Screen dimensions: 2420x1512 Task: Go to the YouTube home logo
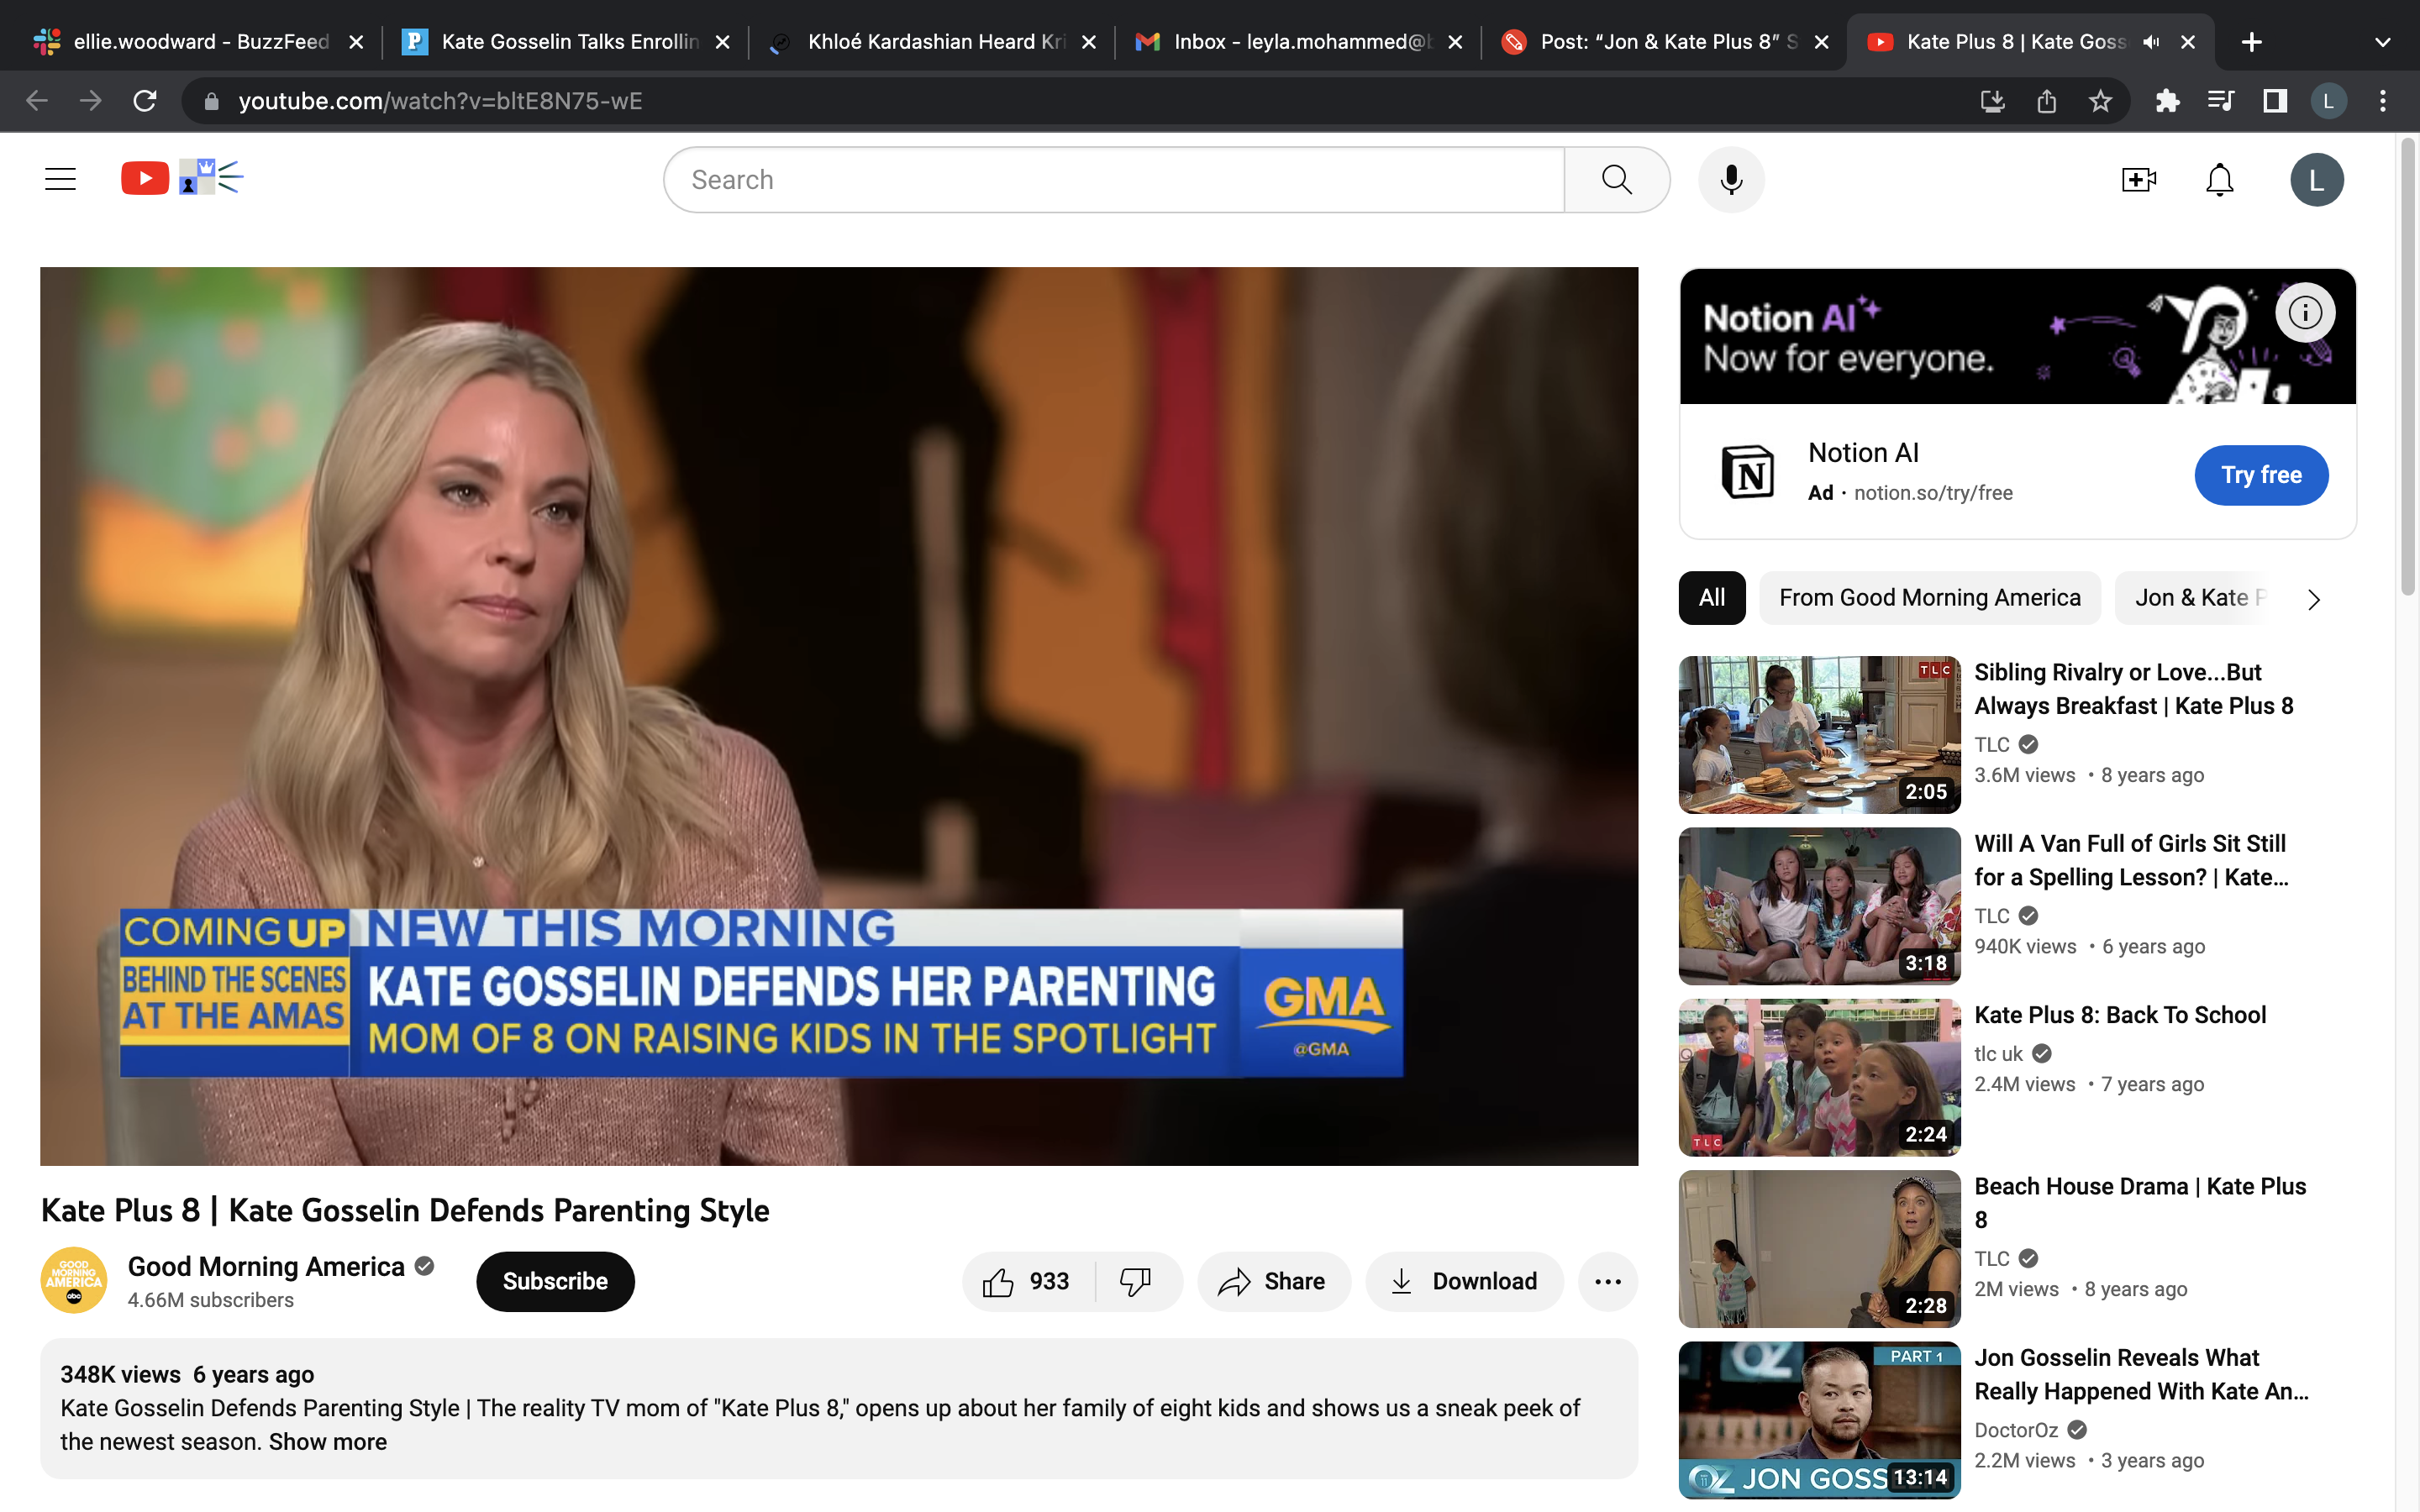(x=182, y=179)
